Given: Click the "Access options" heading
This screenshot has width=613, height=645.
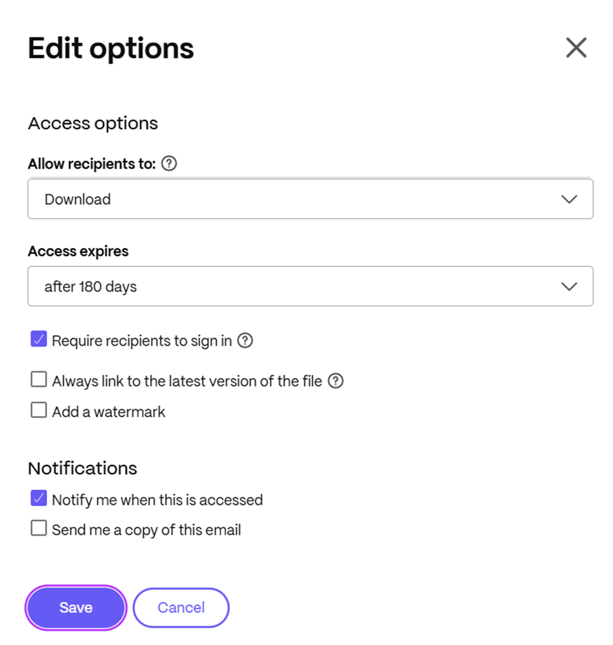Looking at the screenshot, I should pyautogui.click(x=92, y=123).
